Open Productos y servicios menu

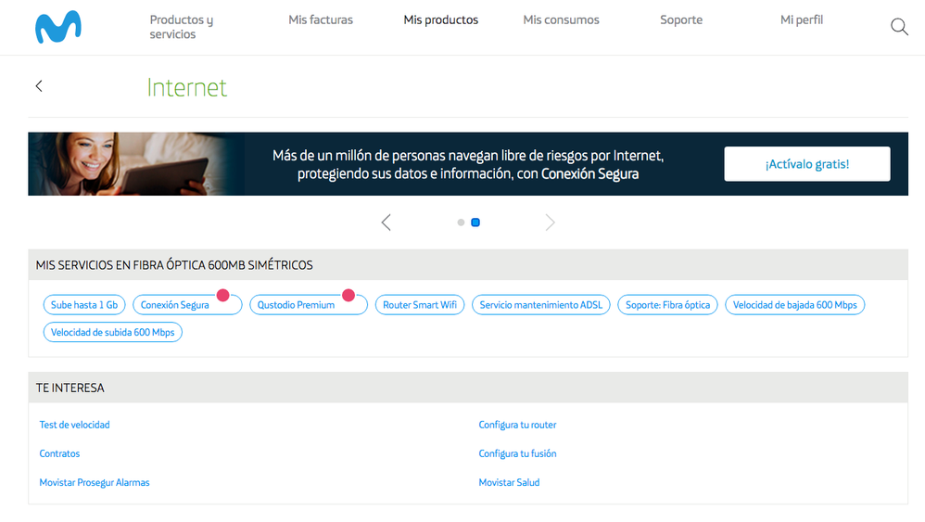coord(182,27)
